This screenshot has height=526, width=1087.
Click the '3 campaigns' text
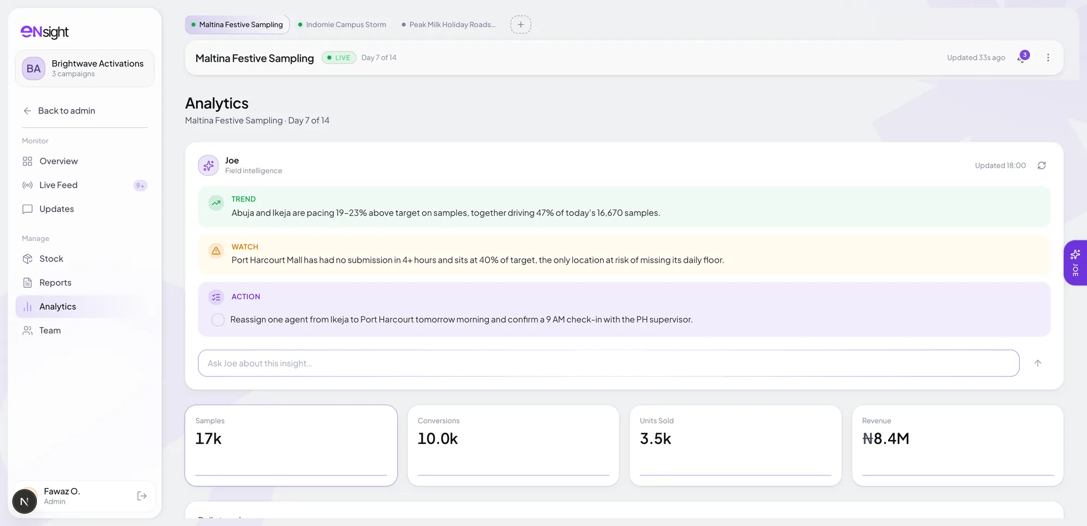coord(73,74)
